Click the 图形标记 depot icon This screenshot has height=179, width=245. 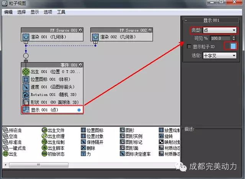[122, 142]
